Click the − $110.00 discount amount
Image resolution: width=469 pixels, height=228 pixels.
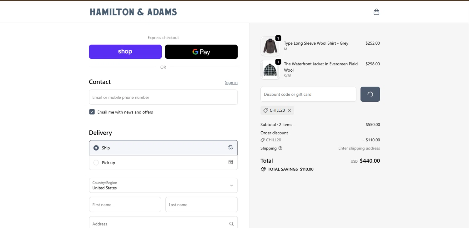tap(371, 140)
